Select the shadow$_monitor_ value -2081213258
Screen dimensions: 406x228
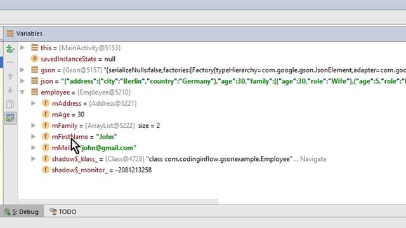coord(134,170)
